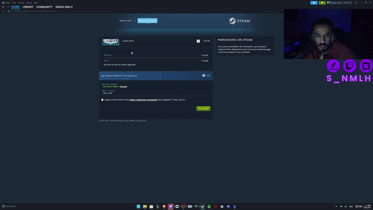Return to the Payment Info step
373x210 pixels.
(x=125, y=21)
